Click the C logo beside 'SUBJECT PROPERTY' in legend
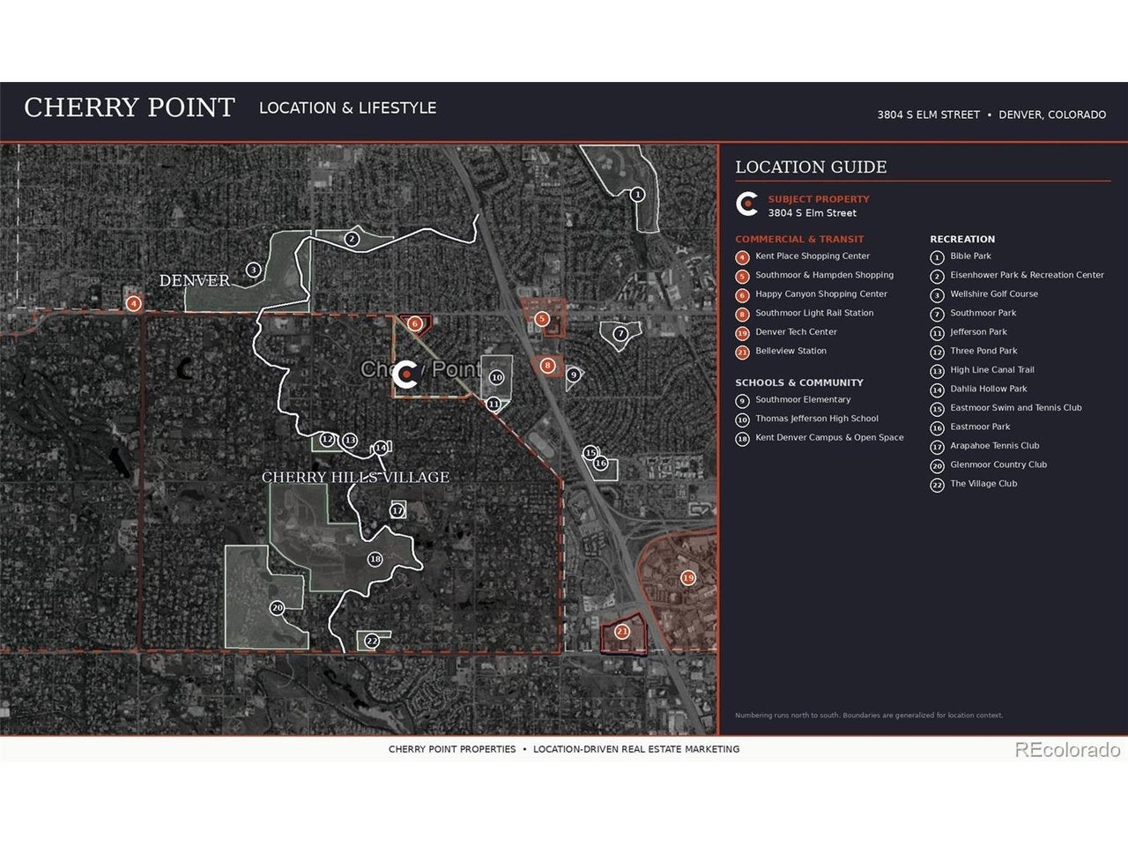The width and height of the screenshot is (1128, 846). 747,204
